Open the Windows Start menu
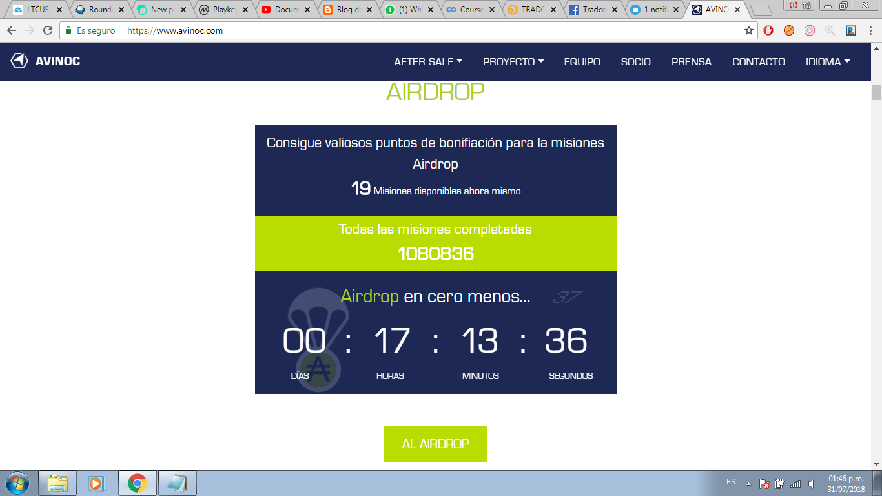882x496 pixels. 17,483
